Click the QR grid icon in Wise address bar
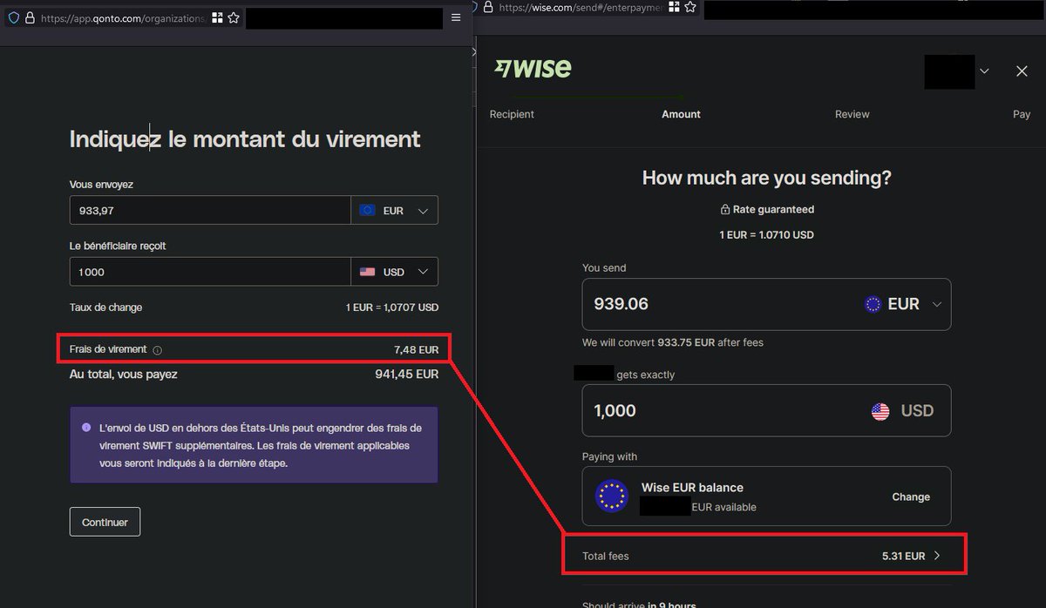Screen dimensions: 1046x608 [x=674, y=7]
